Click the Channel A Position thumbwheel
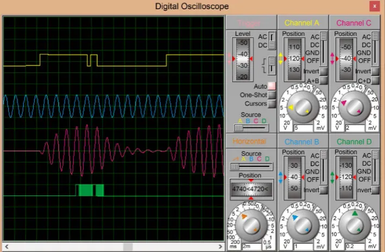 [x=294, y=59]
